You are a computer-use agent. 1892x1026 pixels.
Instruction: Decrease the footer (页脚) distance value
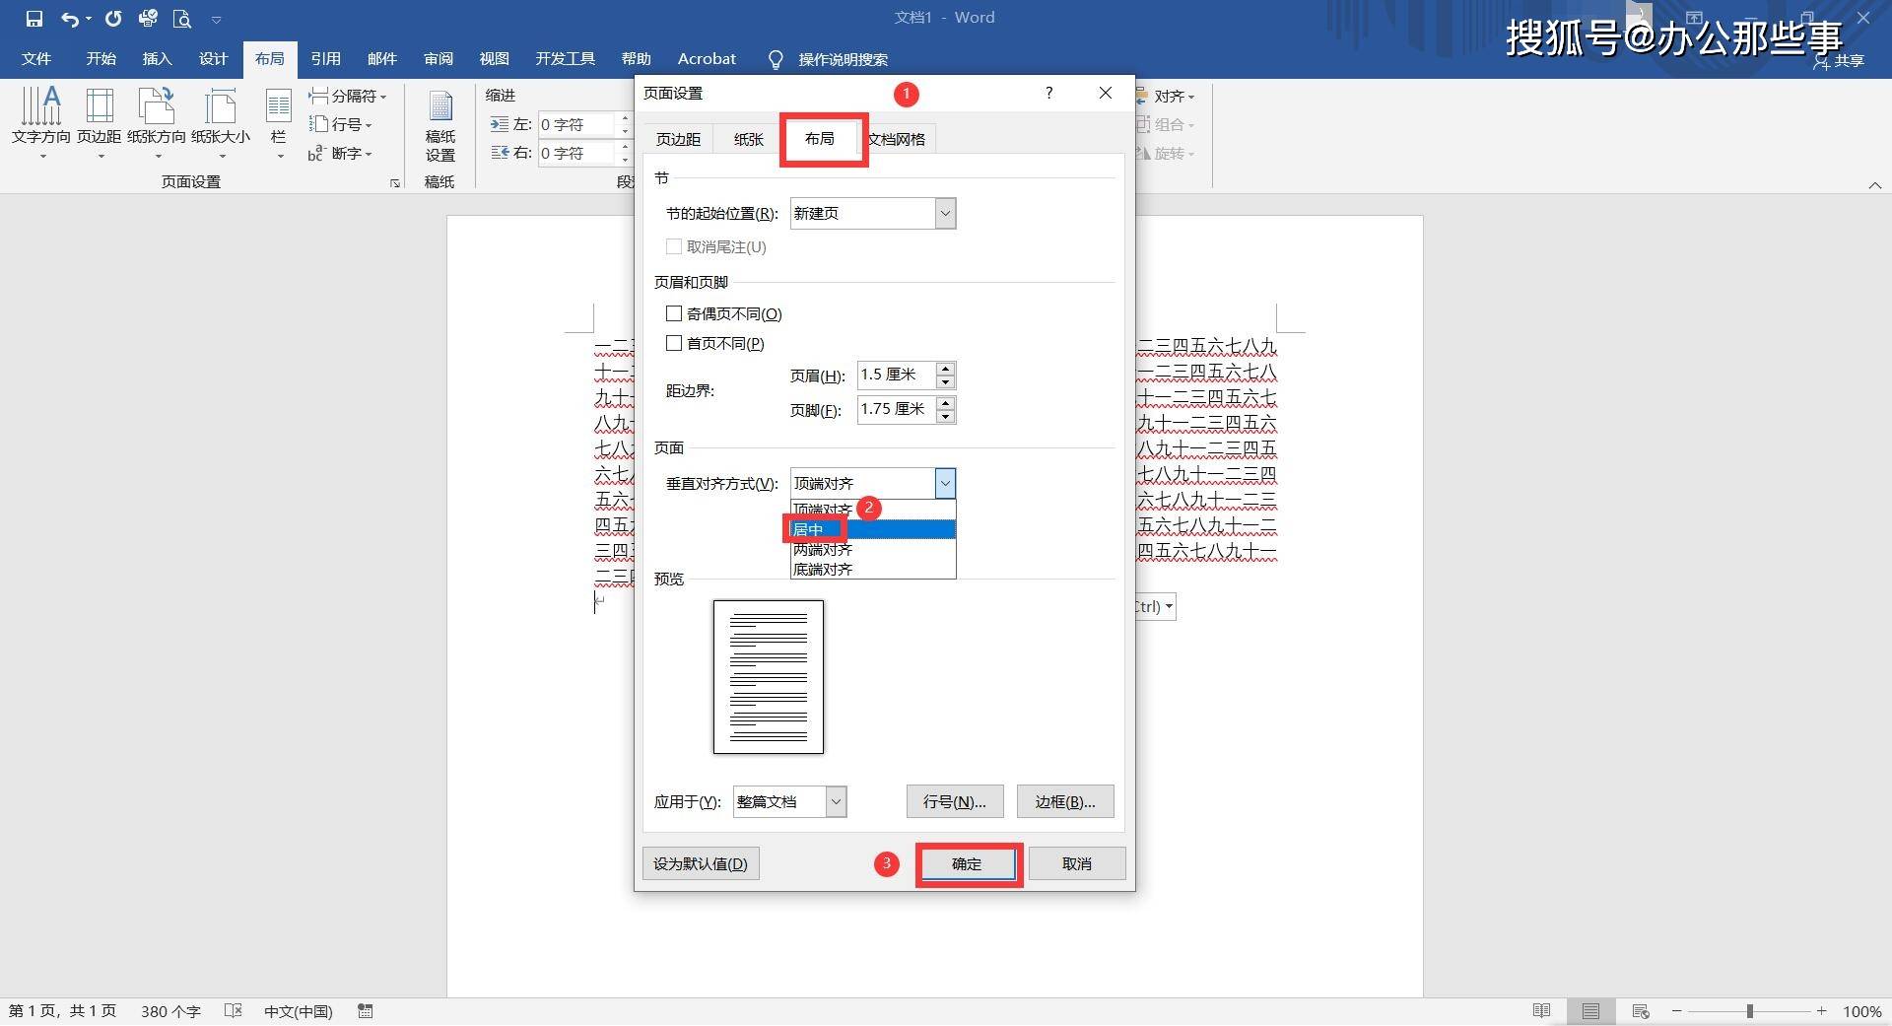(946, 416)
